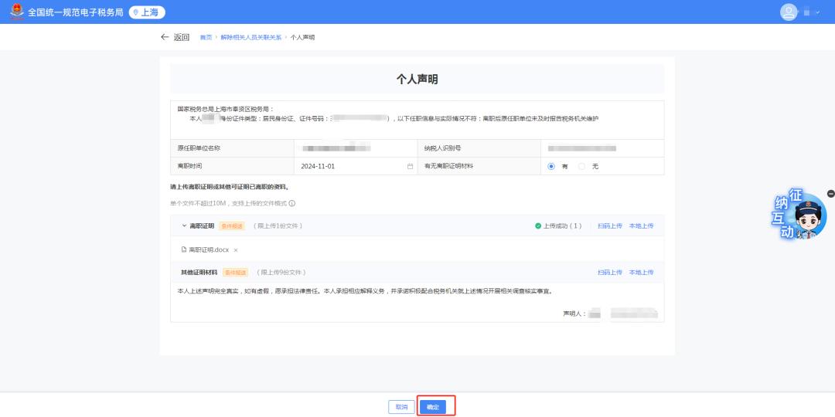The height and width of the screenshot is (417, 835).
Task: Collapse the 离职证明 section chevron
Action: (184, 226)
